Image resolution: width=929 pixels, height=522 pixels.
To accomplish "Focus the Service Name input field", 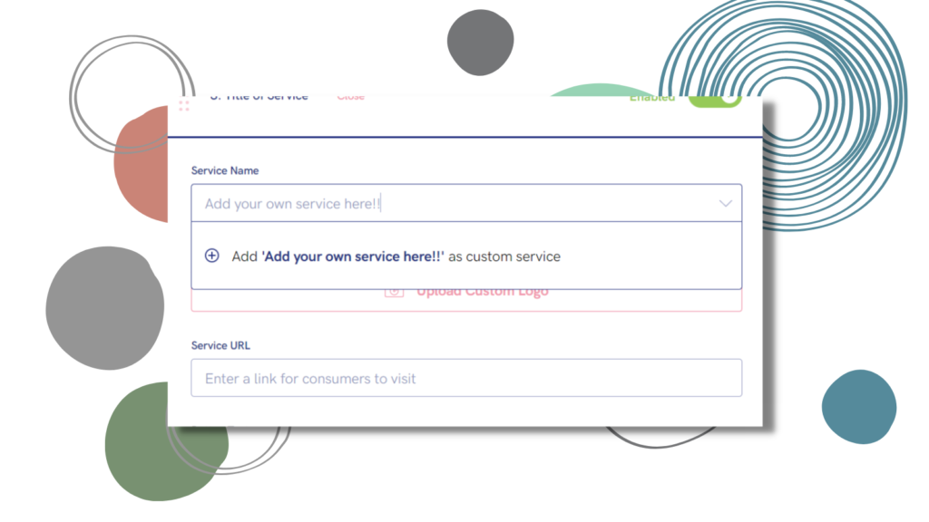I will tap(466, 203).
